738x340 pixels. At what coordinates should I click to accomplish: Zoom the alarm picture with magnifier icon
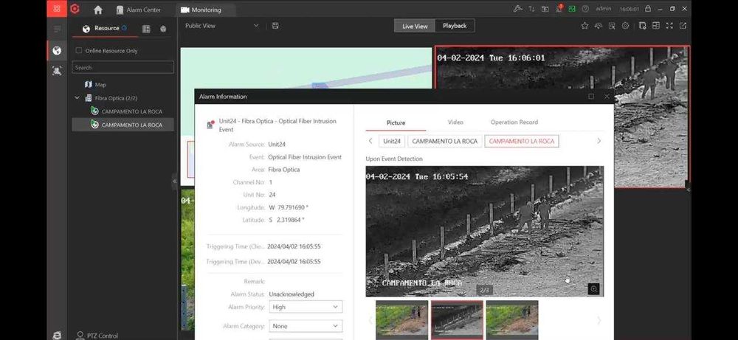[x=593, y=288]
